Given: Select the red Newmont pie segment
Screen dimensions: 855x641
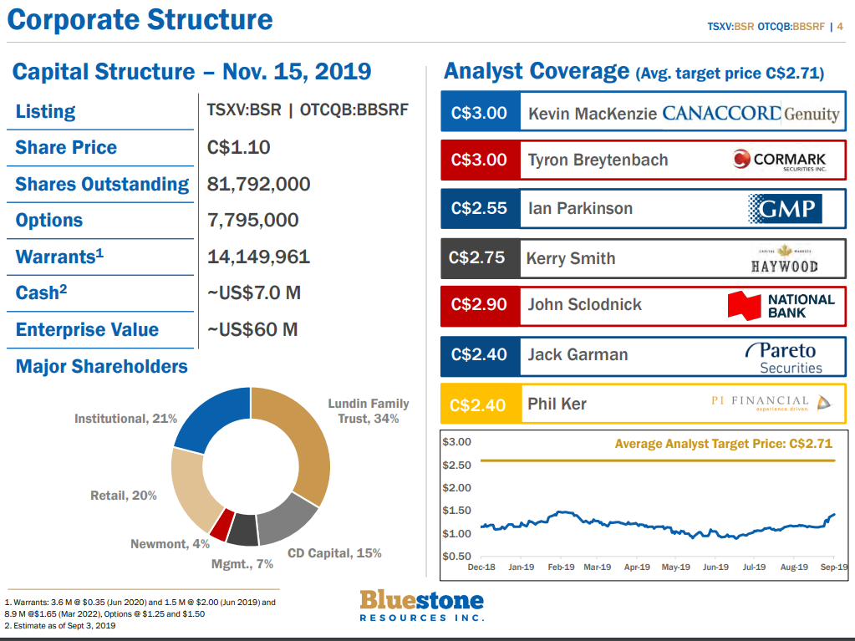Looking at the screenshot, I should (222, 525).
